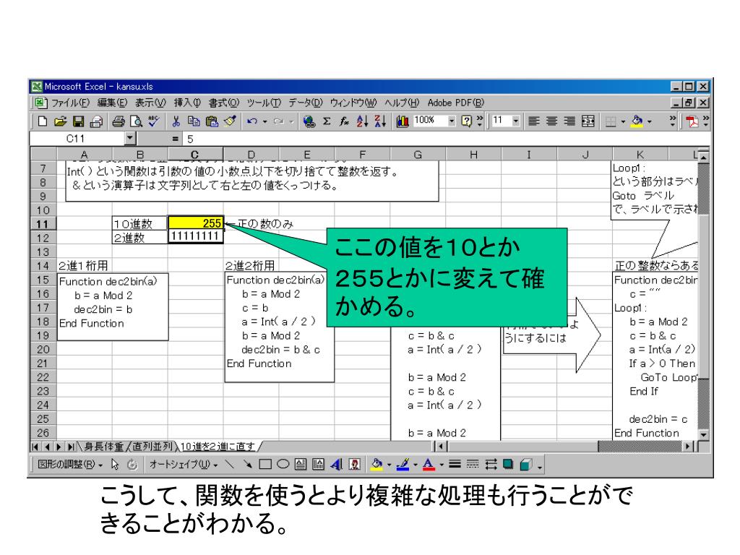Image resolution: width=740 pixels, height=555 pixels.
Task: Select cell C11 containing 255
Action: pyautogui.click(x=195, y=223)
